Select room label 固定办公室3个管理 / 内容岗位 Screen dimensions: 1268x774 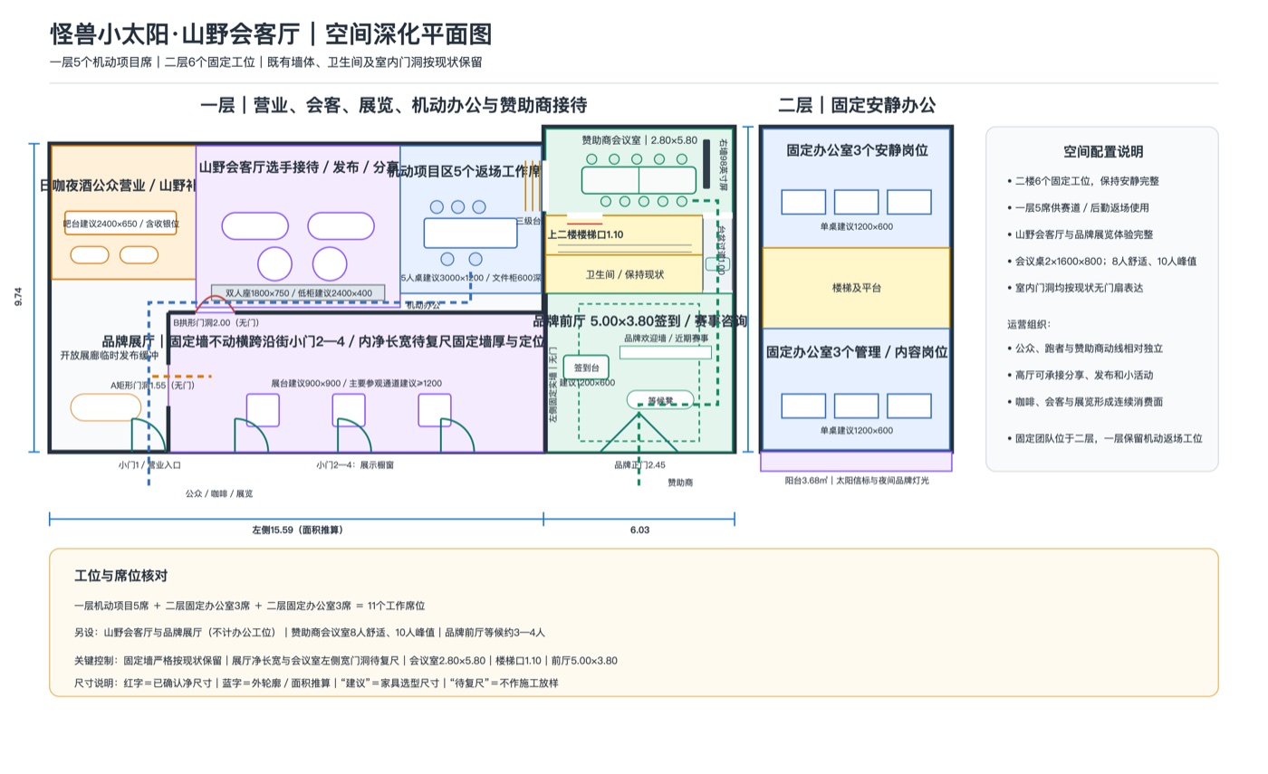pyautogui.click(x=857, y=352)
